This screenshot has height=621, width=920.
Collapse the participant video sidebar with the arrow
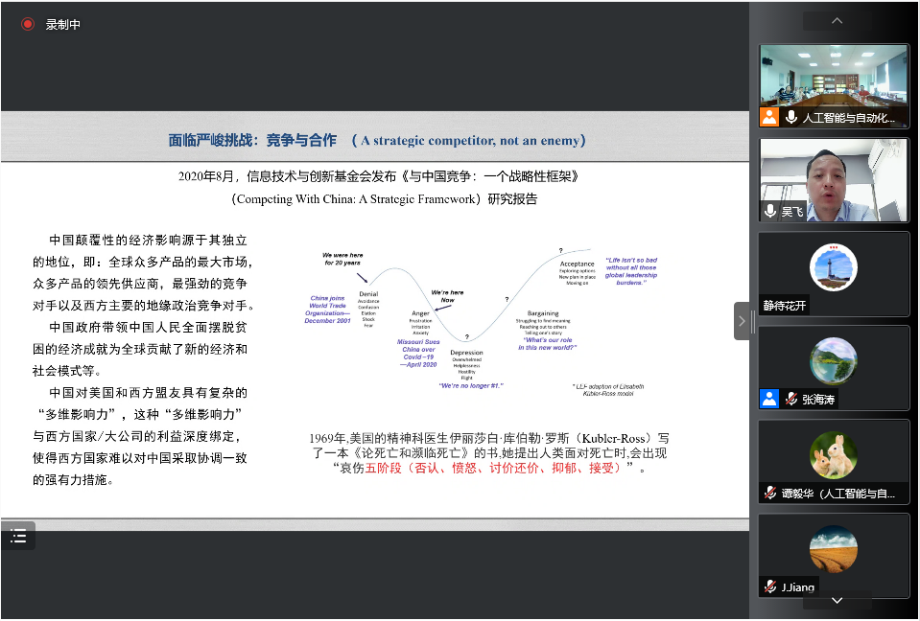coord(742,321)
